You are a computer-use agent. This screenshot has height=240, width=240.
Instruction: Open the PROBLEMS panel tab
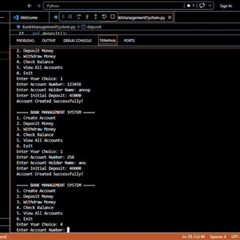point(25,41)
